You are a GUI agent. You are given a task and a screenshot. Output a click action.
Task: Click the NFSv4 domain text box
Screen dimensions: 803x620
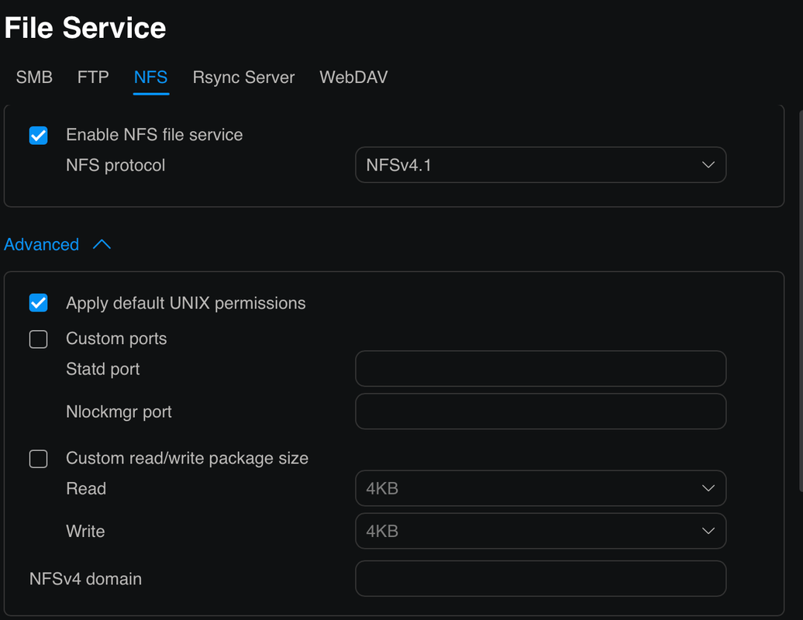(539, 578)
